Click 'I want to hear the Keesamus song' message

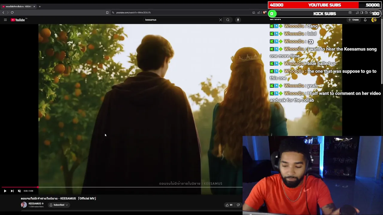[323, 52]
